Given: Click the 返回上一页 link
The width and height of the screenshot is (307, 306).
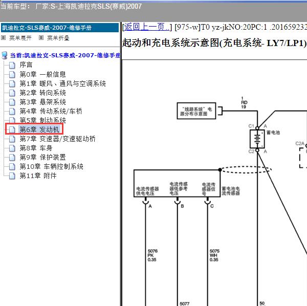Looking at the screenshot, I should click(x=146, y=27).
